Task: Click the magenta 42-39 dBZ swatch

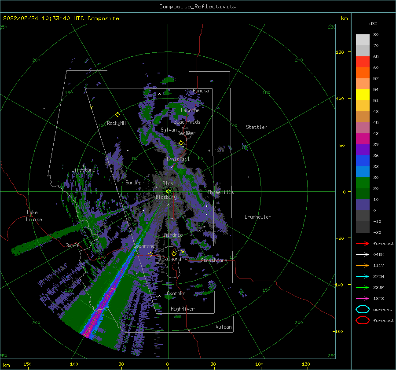Action: [x=363, y=139]
